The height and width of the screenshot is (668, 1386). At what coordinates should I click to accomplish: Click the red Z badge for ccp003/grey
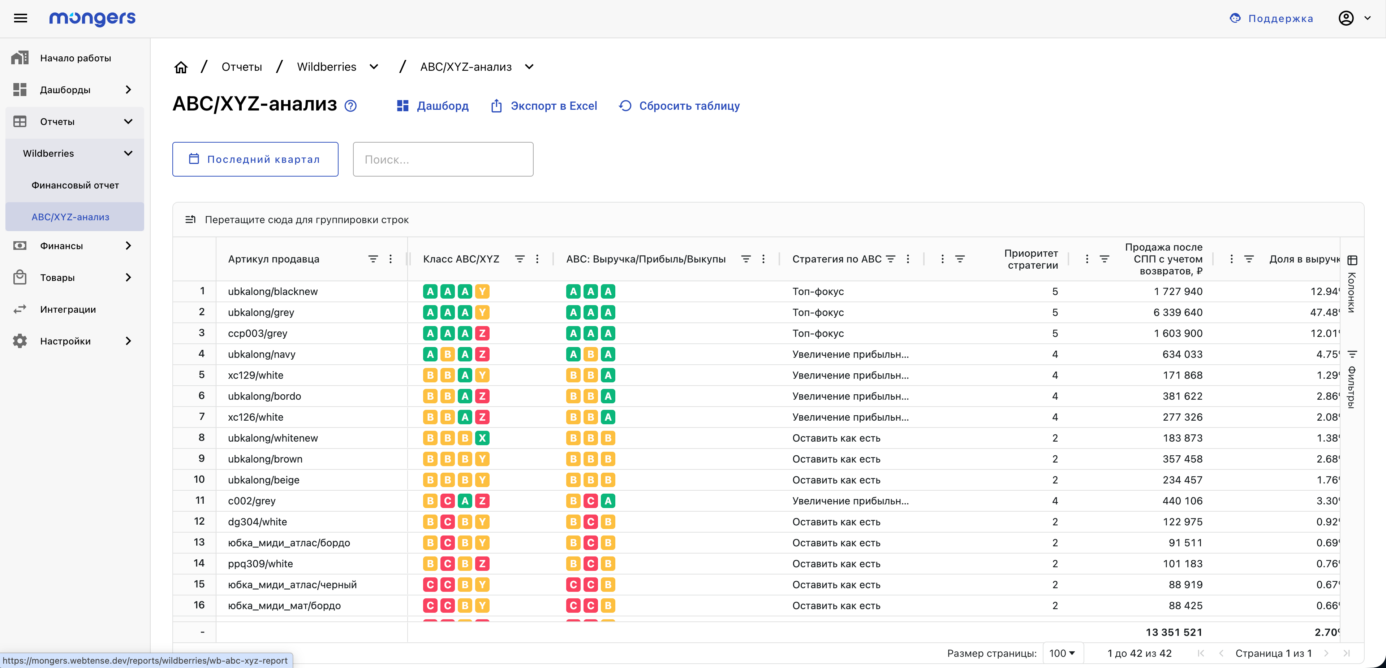[482, 334]
